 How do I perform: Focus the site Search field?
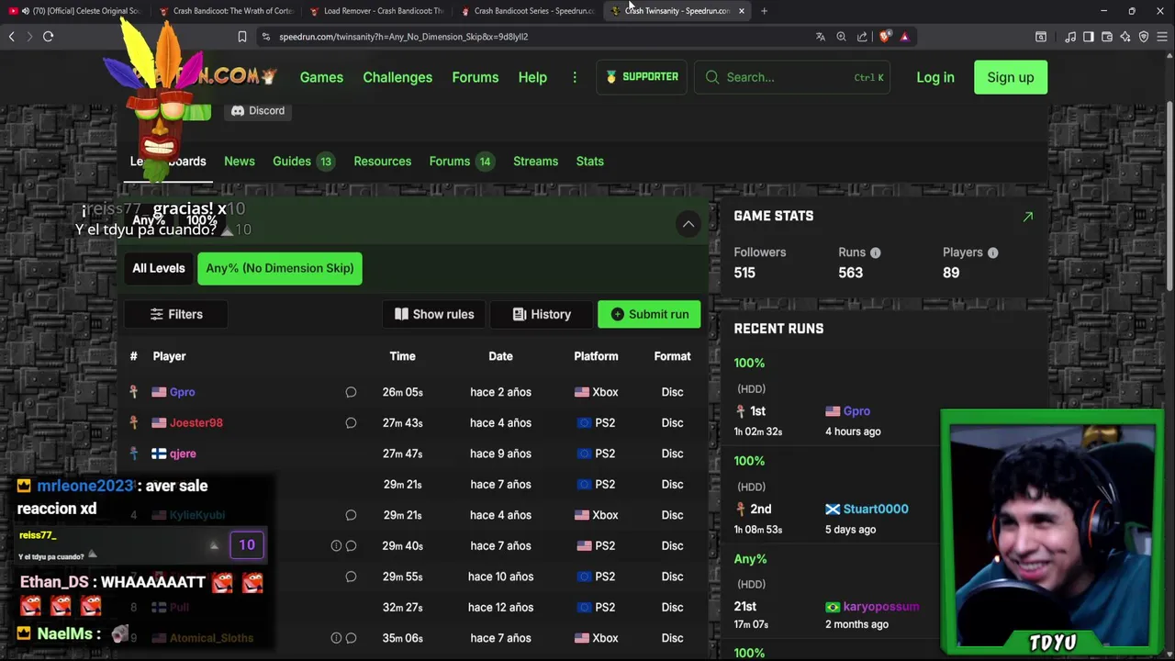tap(791, 77)
